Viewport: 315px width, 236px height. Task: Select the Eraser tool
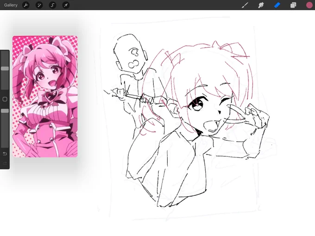point(277,5)
